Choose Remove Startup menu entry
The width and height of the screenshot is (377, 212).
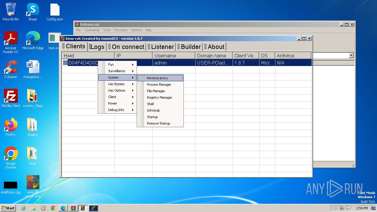(160, 123)
